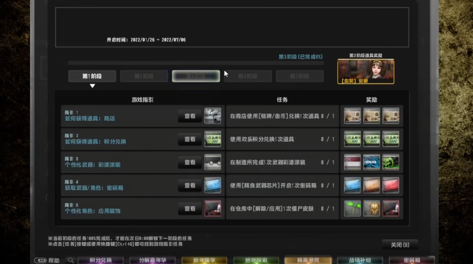Select the red password box reward icon

(391, 186)
